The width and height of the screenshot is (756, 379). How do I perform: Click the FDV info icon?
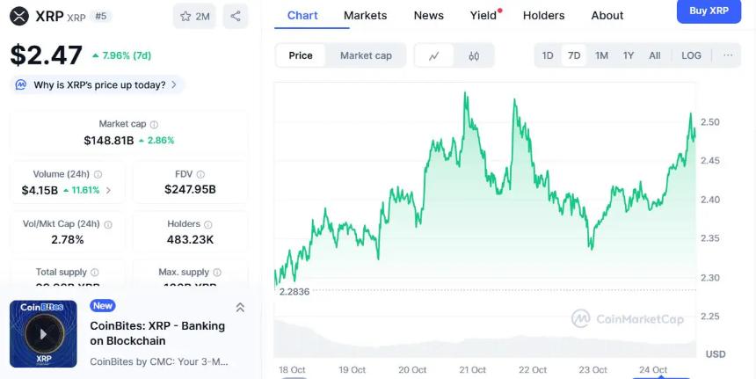[x=200, y=175]
